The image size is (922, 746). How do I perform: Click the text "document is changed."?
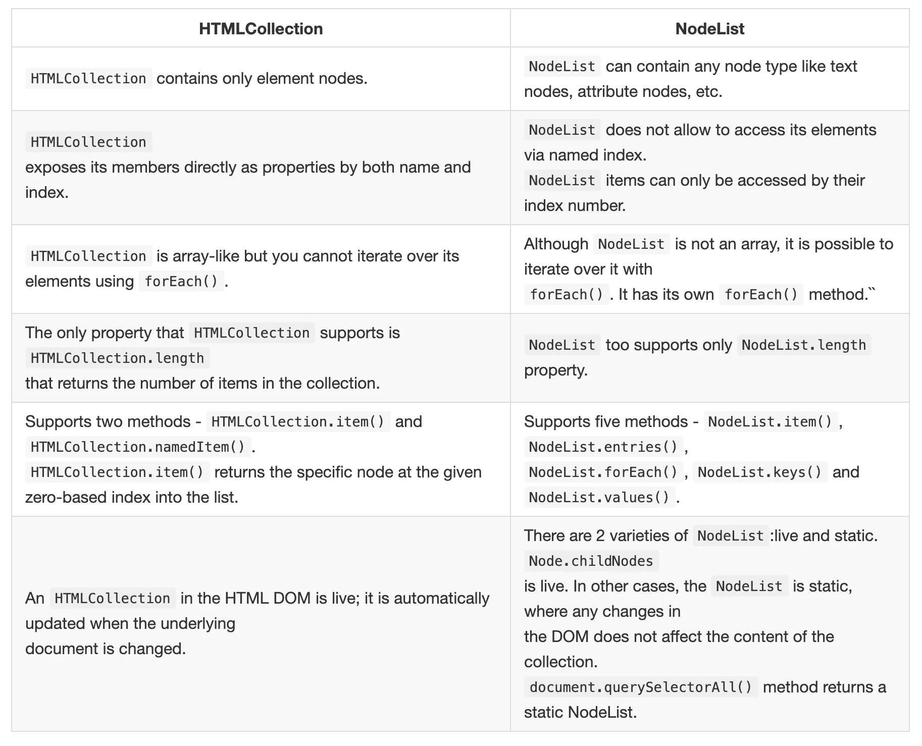106,649
